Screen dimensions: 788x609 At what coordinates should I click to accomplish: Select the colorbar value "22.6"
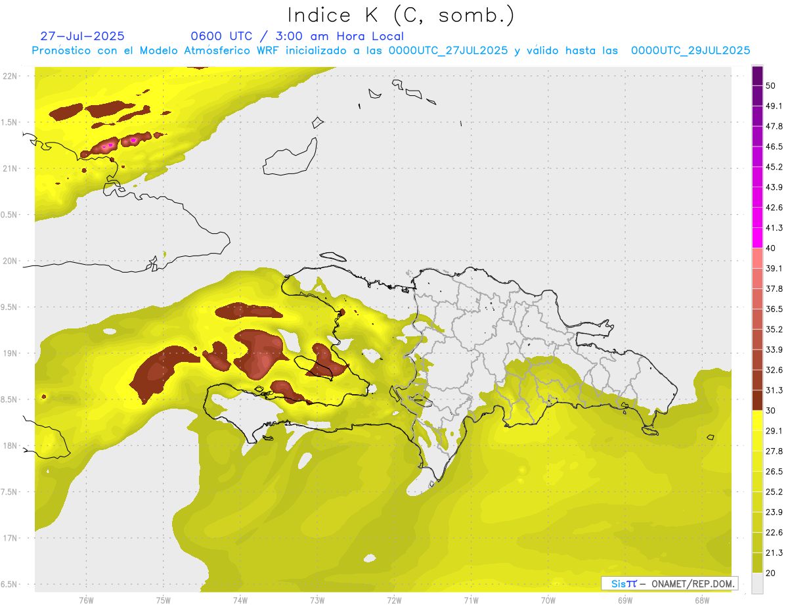(774, 533)
